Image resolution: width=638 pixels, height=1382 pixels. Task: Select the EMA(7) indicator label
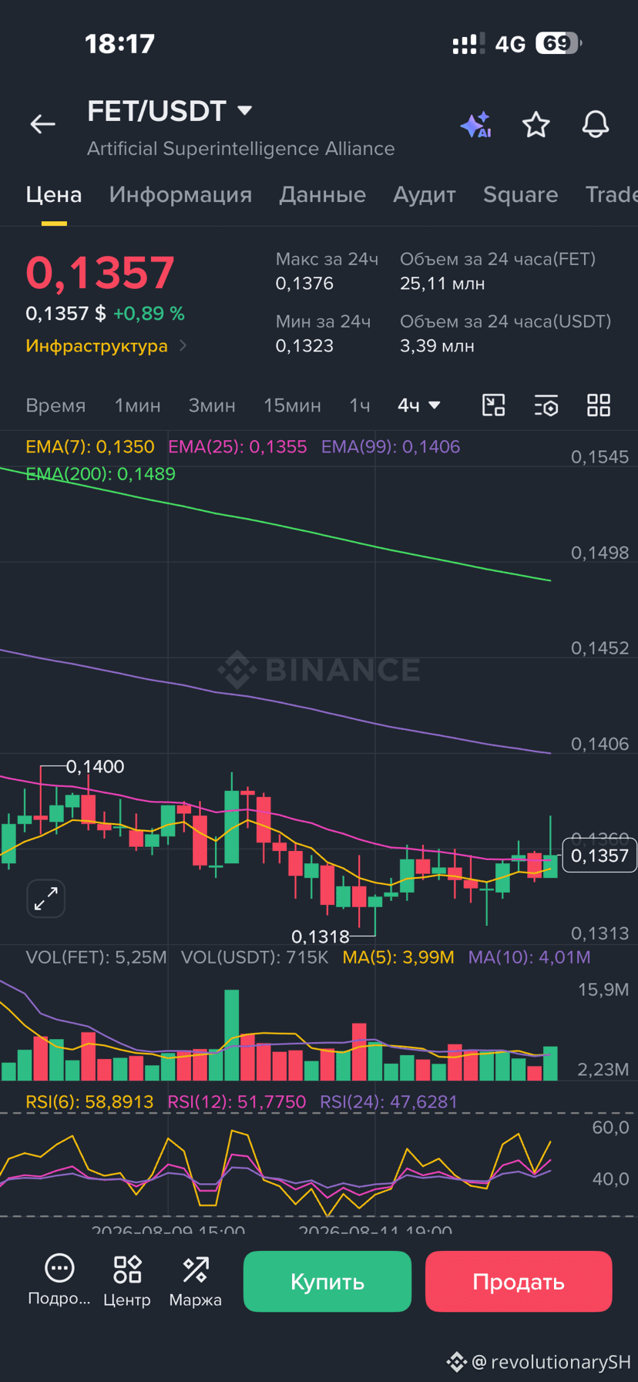point(90,447)
